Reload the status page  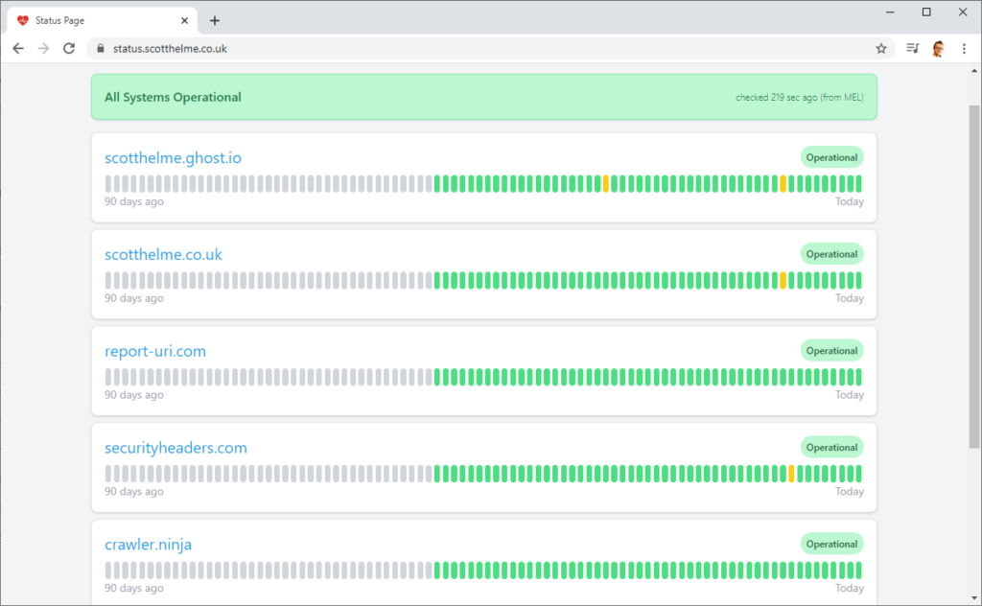pyautogui.click(x=69, y=48)
